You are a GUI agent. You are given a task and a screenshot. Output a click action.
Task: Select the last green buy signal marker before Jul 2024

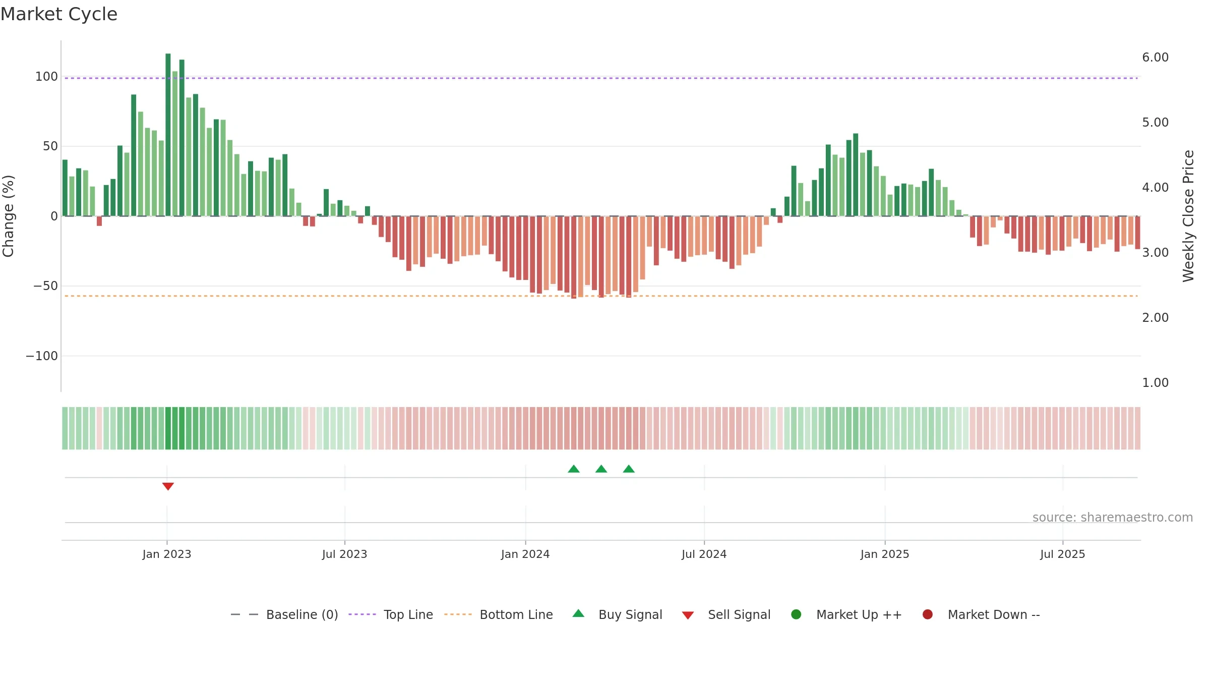click(629, 469)
